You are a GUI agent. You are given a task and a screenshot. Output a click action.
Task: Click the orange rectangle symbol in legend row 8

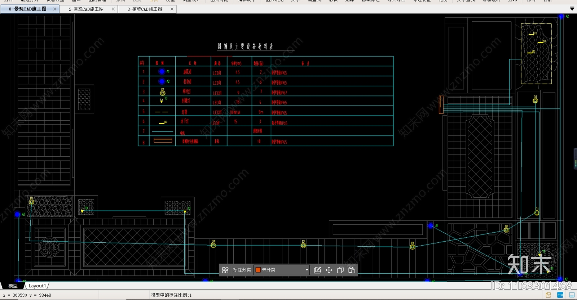pyautogui.click(x=163, y=140)
